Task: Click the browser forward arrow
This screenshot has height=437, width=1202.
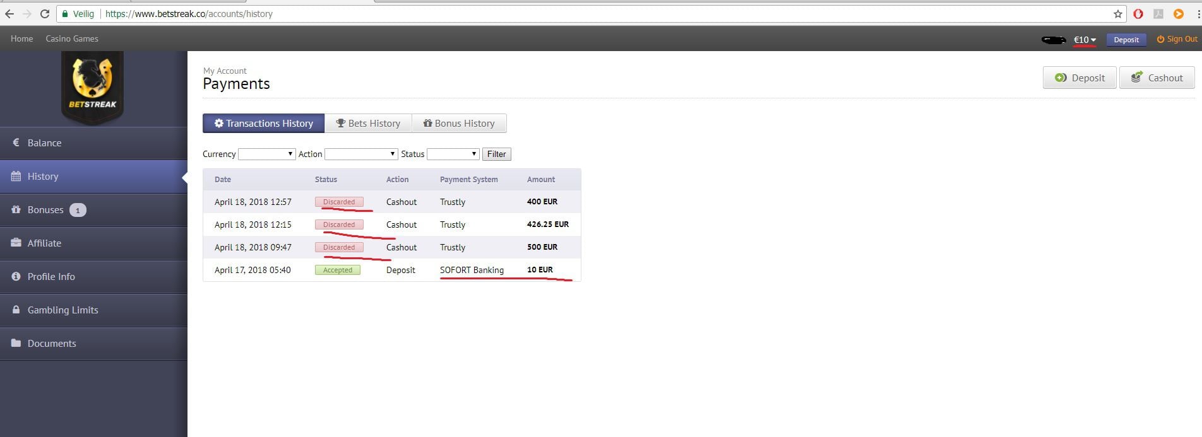Action: tap(27, 13)
